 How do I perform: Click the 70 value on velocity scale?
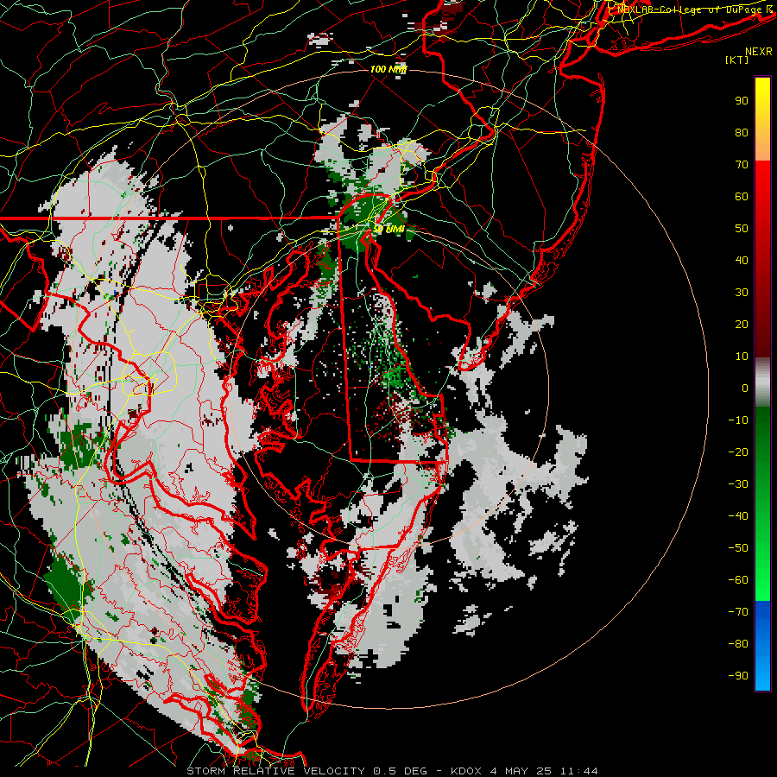(742, 165)
